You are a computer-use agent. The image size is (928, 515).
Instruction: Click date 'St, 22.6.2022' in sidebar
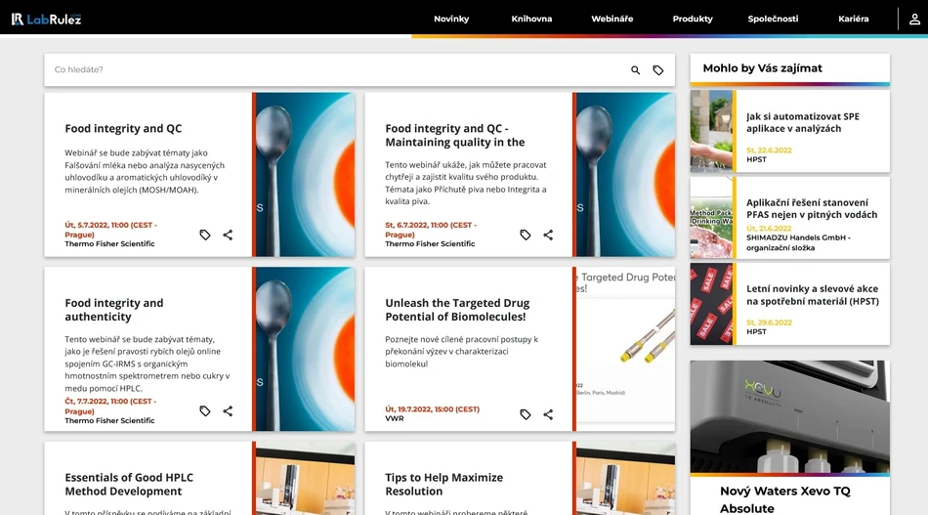point(769,150)
